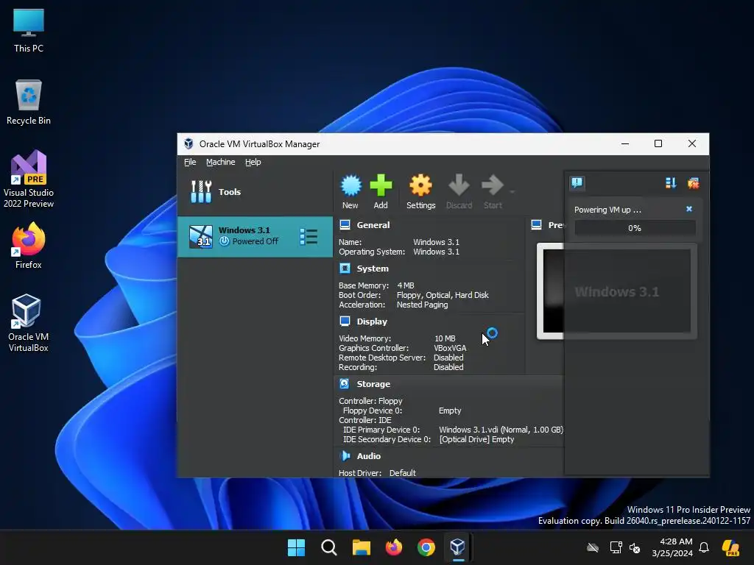Image resolution: width=754 pixels, height=565 pixels.
Task: Open File Explorer from taskbar
Action: (x=361, y=547)
